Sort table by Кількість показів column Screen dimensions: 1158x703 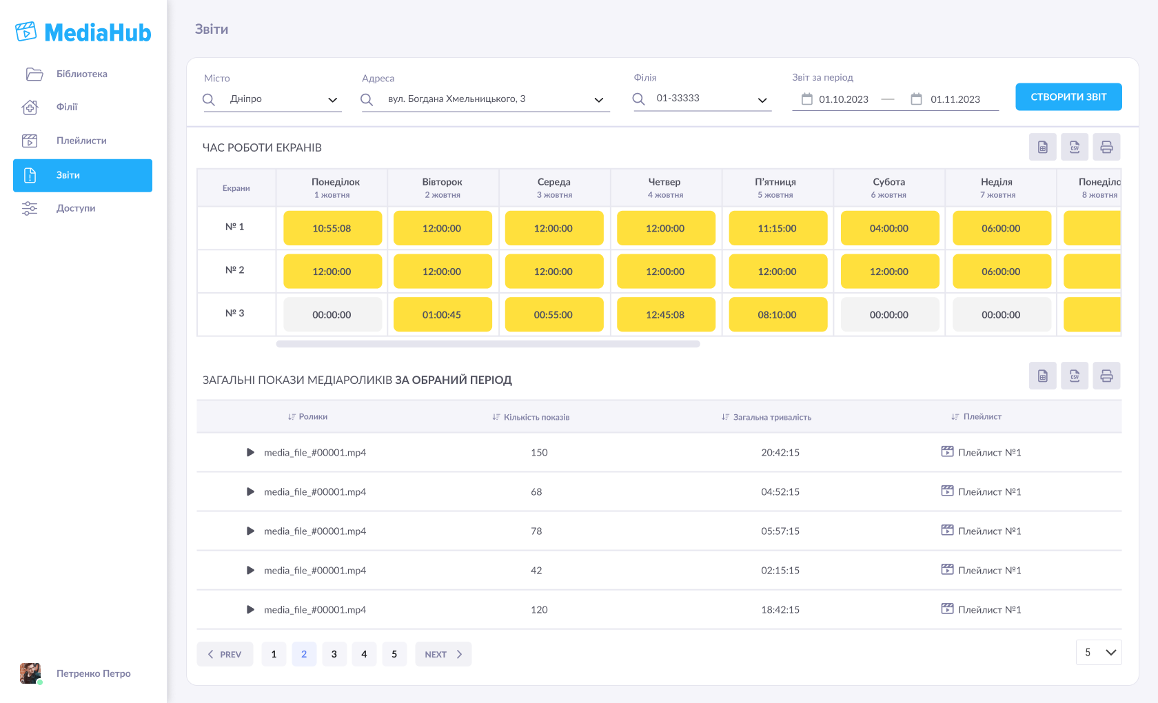[531, 417]
